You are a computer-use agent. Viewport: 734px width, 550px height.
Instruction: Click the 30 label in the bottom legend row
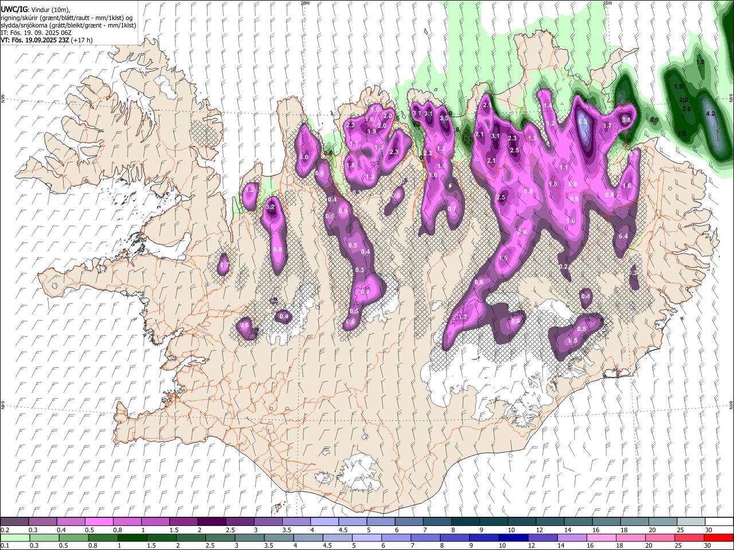[x=708, y=545]
